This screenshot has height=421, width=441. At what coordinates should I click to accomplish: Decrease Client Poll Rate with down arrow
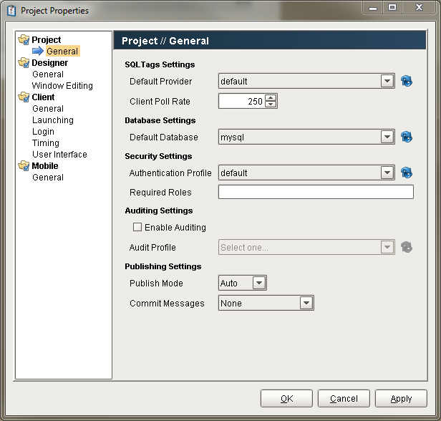[x=271, y=105]
